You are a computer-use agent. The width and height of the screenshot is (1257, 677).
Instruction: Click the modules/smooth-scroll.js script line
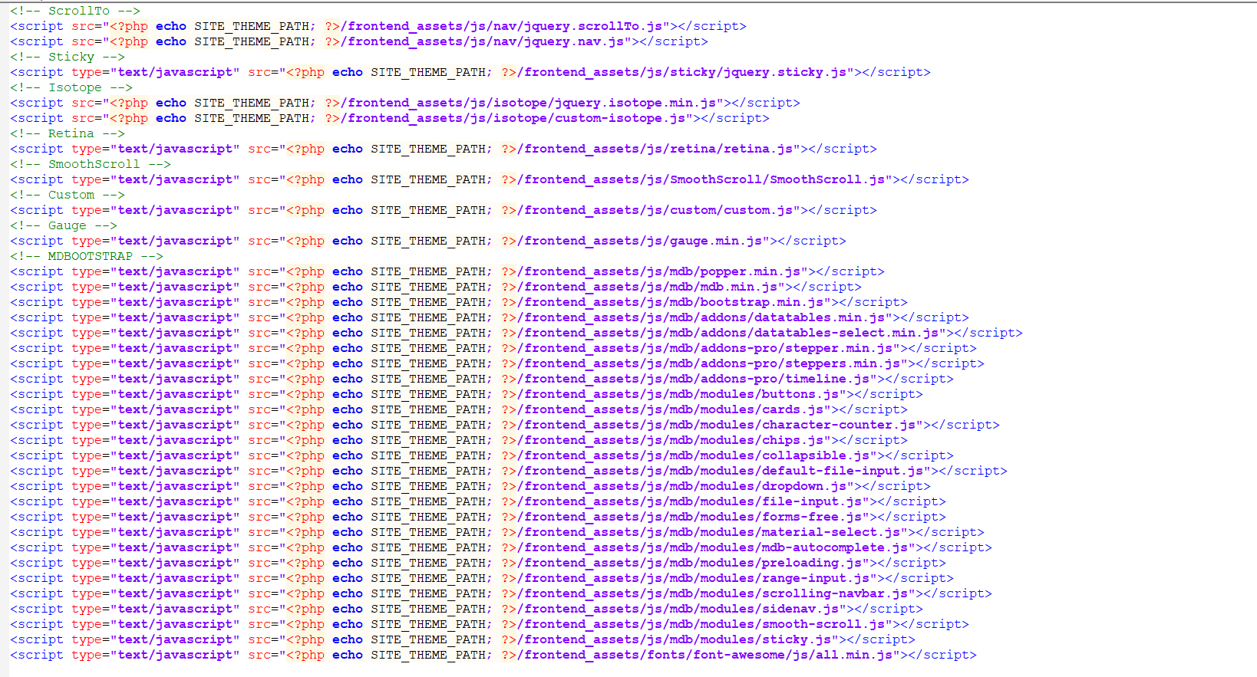tap(490, 624)
